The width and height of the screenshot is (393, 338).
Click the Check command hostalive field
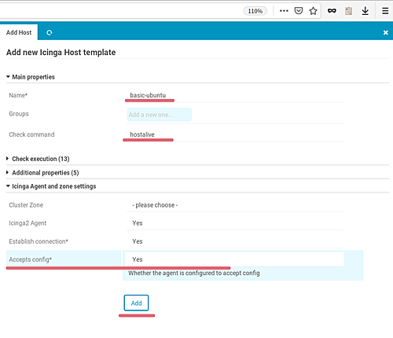[234, 134]
